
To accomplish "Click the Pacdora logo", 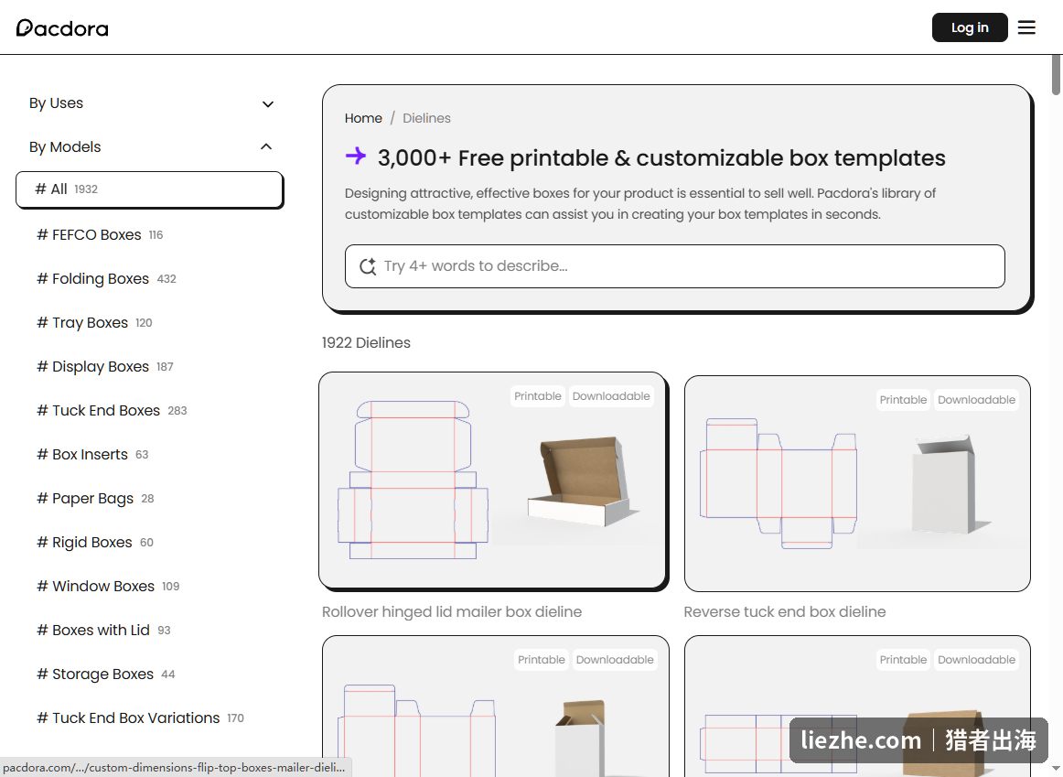I will pos(62,27).
